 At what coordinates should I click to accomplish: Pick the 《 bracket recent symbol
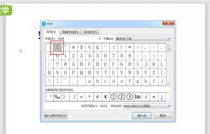pos(73,97)
